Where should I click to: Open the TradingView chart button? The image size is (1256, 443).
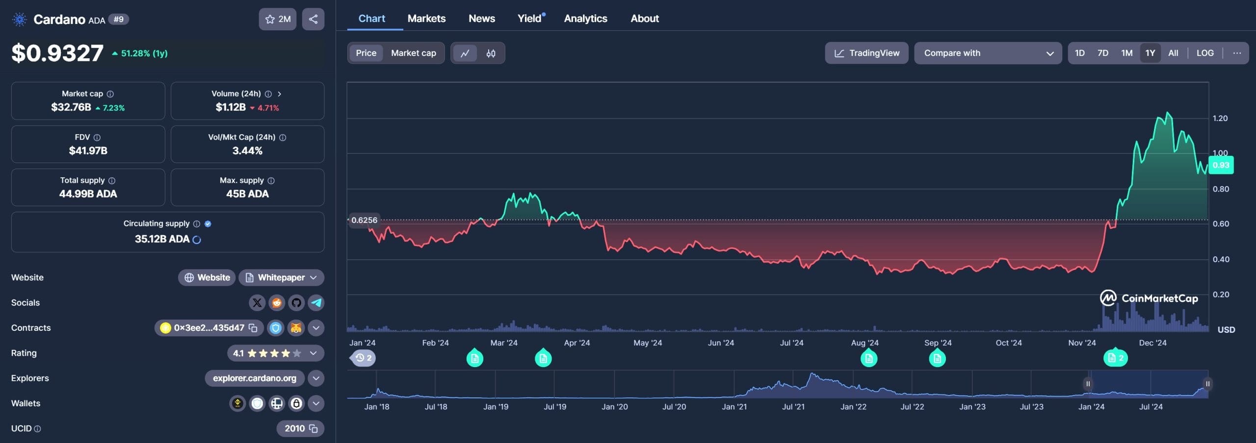866,53
